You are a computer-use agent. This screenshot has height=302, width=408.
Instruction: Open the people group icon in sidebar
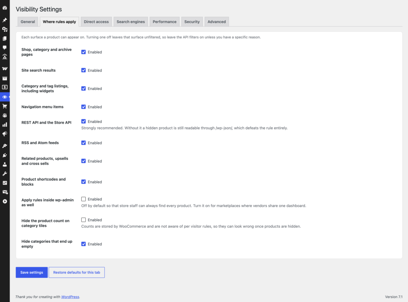tap(5, 116)
